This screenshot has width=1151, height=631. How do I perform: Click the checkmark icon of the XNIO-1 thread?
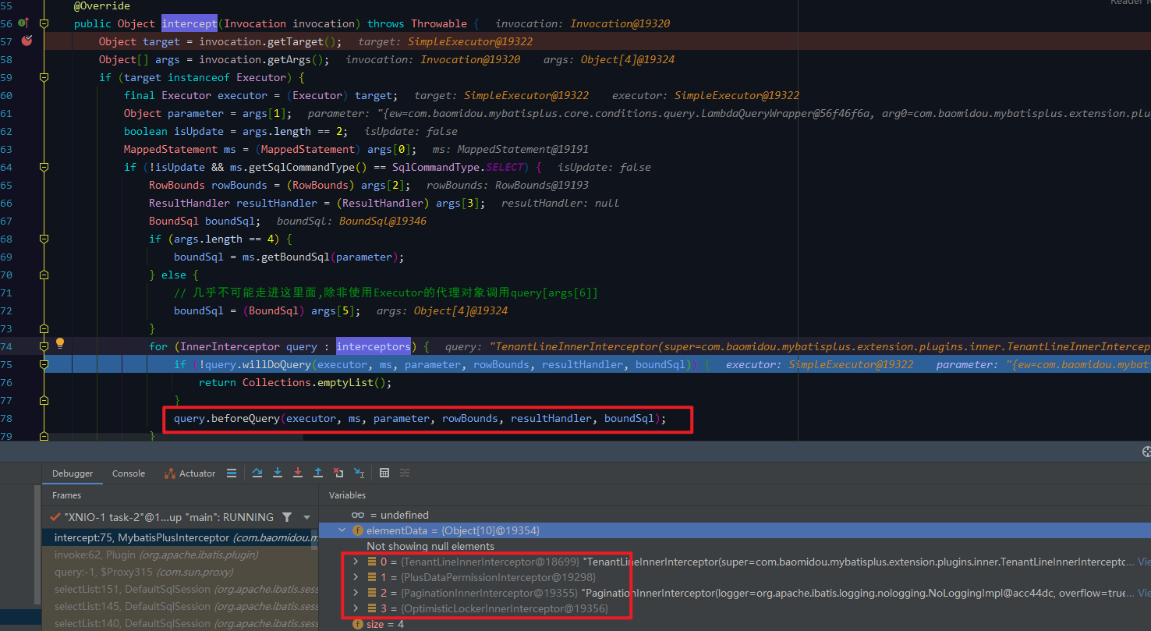tap(55, 517)
